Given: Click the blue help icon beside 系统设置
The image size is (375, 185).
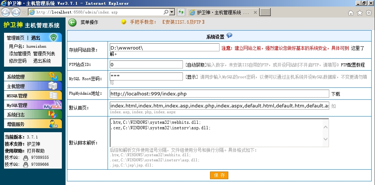Looking at the screenshot, I should click(x=229, y=36).
